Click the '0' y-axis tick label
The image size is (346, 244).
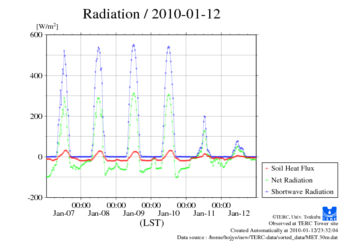pos(40,157)
